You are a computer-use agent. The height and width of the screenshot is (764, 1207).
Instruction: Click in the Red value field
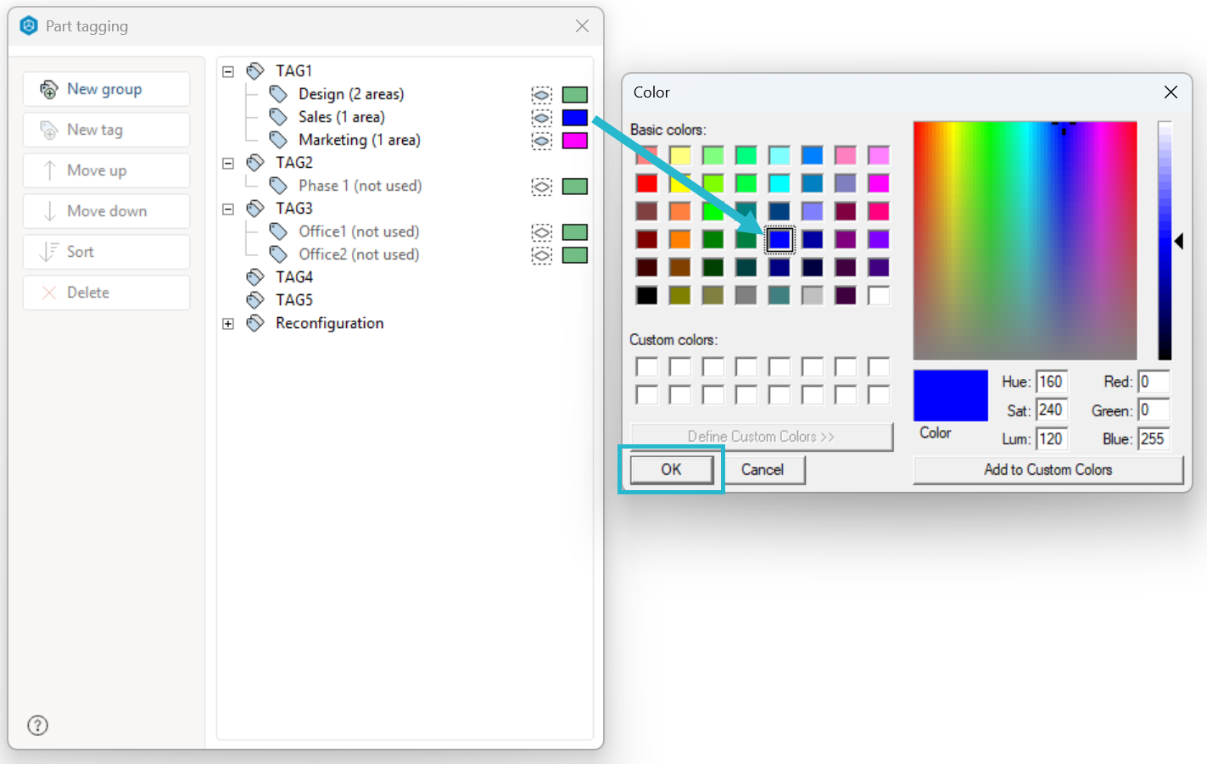point(1154,382)
